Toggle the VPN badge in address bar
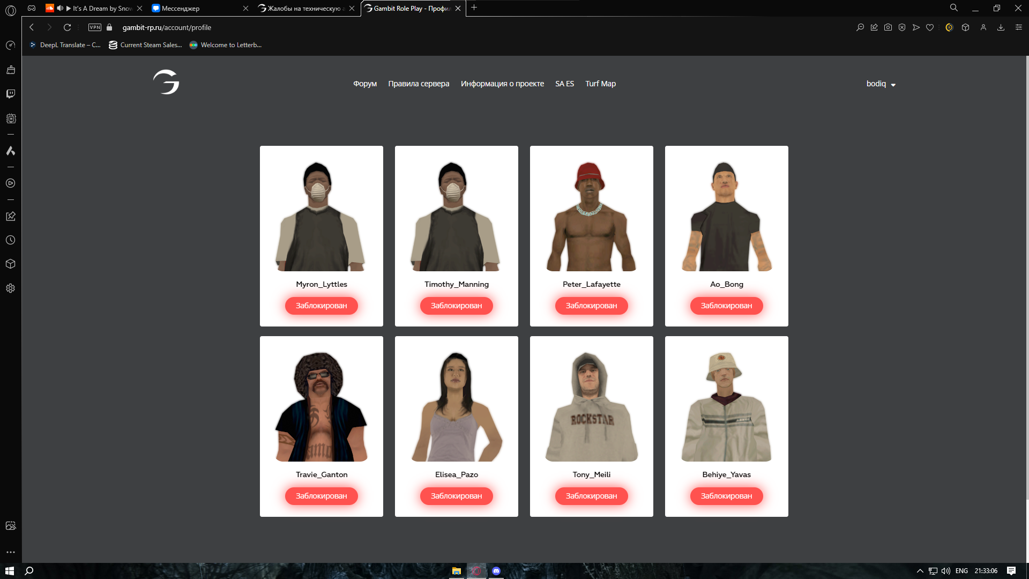The height and width of the screenshot is (579, 1029). [x=95, y=27]
